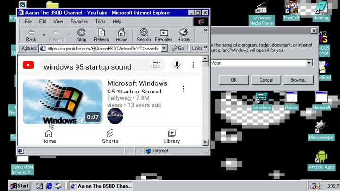Click the YouTube logo icon
Screen dimensions: 340x191
pos(28,65)
